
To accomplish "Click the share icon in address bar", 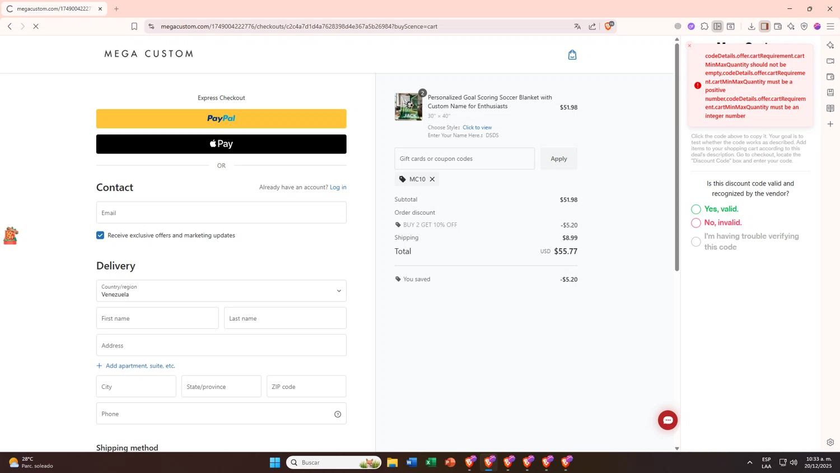I will [592, 26].
